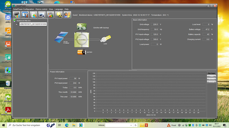Click the Grid frequency value field
Viewport: 229px width, 128px height.
click(155, 29)
